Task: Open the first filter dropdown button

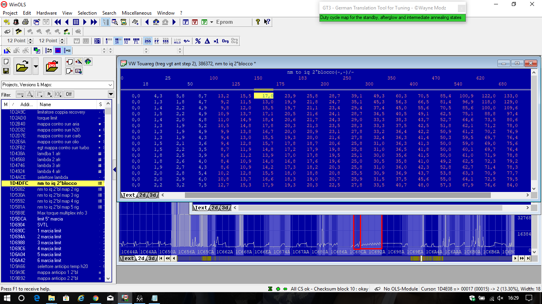Action: pos(20,94)
